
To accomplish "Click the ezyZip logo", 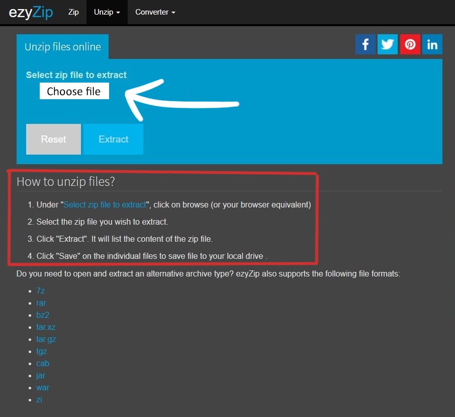I will click(31, 12).
